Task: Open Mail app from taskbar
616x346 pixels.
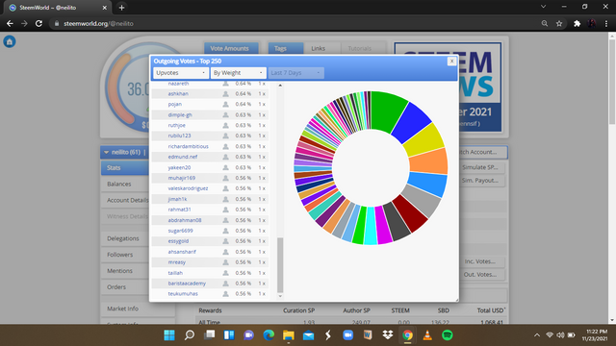Action: click(308, 335)
